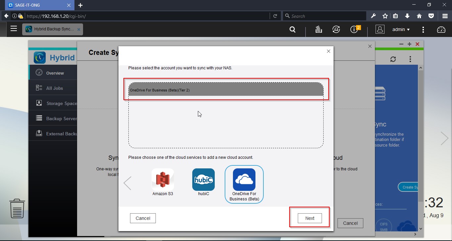This screenshot has height=241, width=452.
Task: Select the Amazon S3 cloud service icon
Action: click(162, 180)
